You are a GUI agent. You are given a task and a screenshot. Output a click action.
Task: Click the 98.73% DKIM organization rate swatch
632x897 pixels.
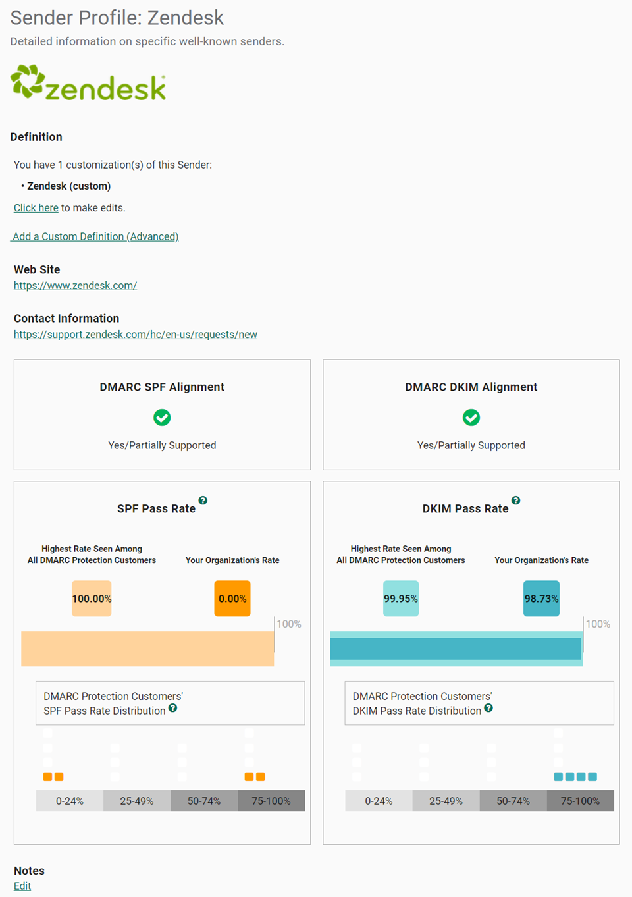pyautogui.click(x=541, y=599)
